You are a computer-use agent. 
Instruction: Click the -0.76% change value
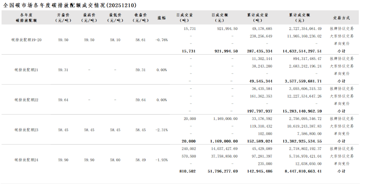(x=161, y=40)
